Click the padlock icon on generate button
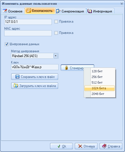 coord(66,68)
